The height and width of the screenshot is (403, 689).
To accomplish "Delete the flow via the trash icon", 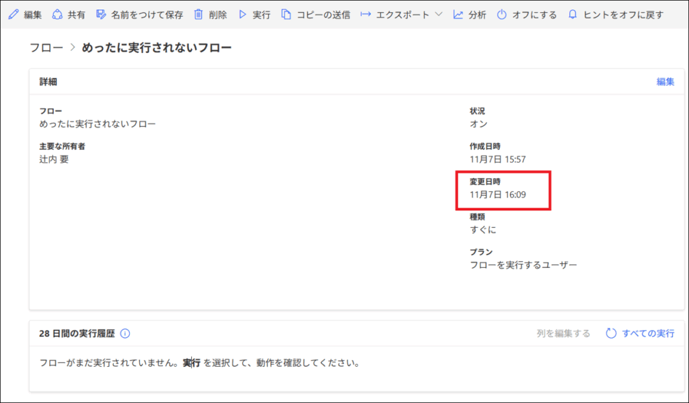I will pyautogui.click(x=198, y=13).
